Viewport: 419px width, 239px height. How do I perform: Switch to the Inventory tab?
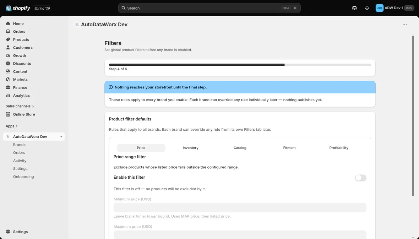(191, 148)
